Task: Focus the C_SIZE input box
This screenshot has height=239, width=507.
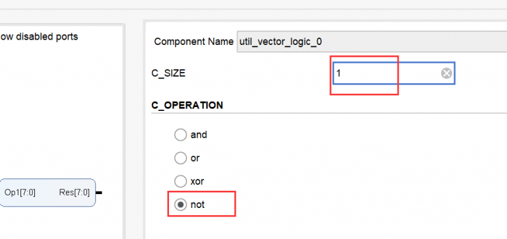Action: coord(394,73)
